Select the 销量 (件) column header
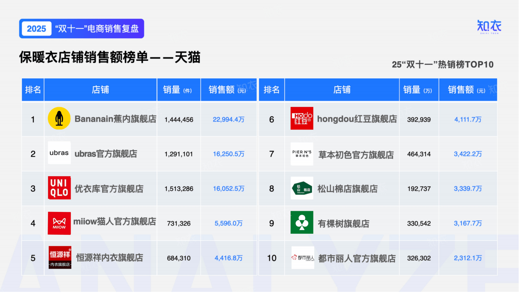The width and height of the screenshot is (519, 293). [179, 90]
